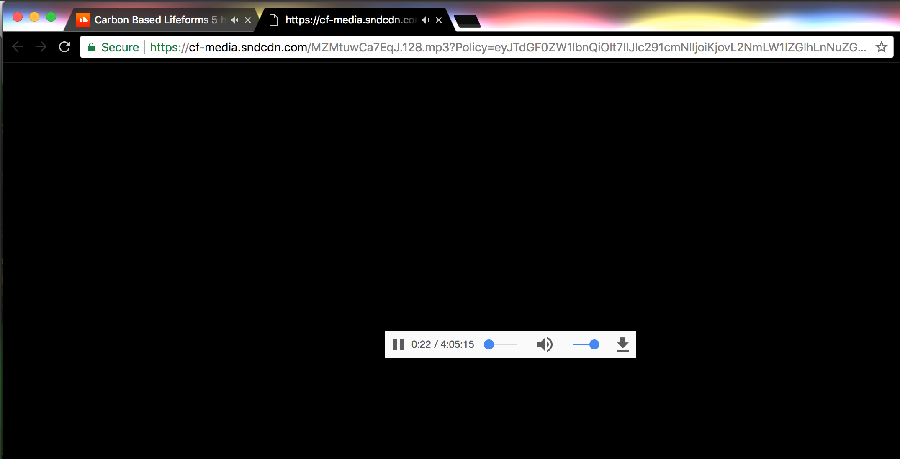The height and width of the screenshot is (459, 900).
Task: Click the URL in the address bar
Action: click(x=502, y=47)
